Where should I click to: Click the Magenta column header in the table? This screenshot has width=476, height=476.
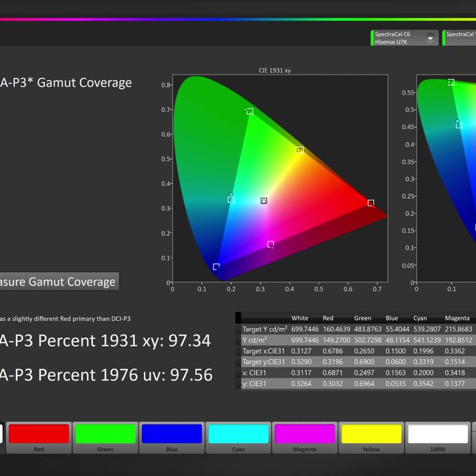[457, 318]
